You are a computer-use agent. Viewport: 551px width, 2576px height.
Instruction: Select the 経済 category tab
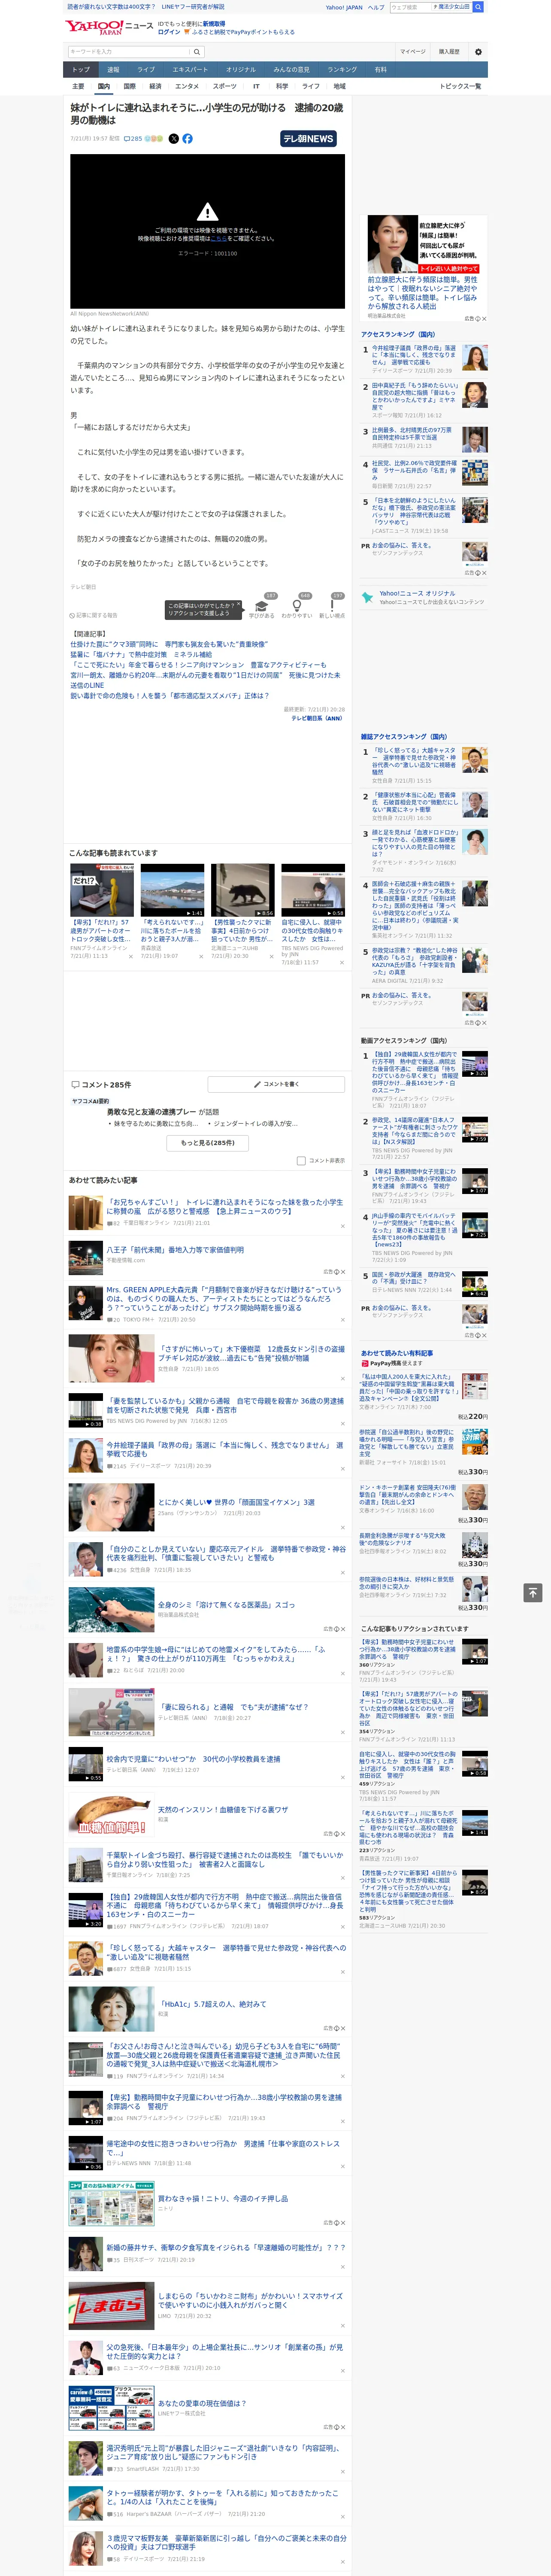[155, 86]
